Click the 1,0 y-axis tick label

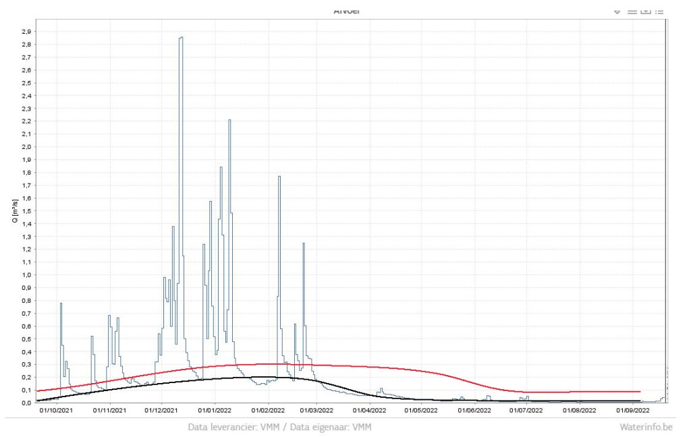click(25, 274)
